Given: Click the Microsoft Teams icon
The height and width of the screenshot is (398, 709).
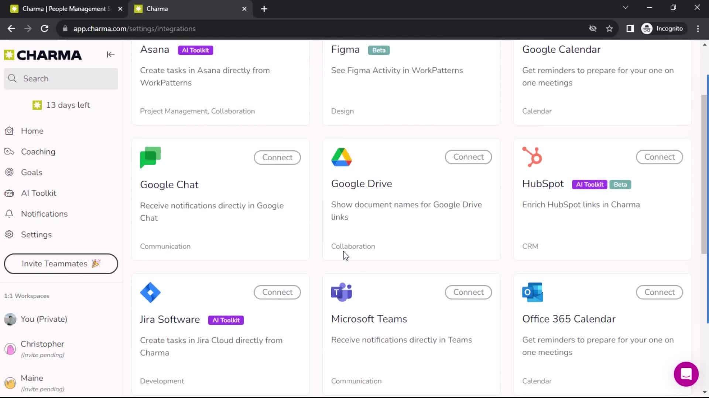Looking at the screenshot, I should (341, 292).
